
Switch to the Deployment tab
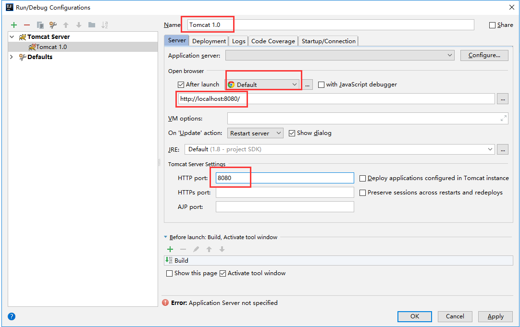click(x=209, y=41)
